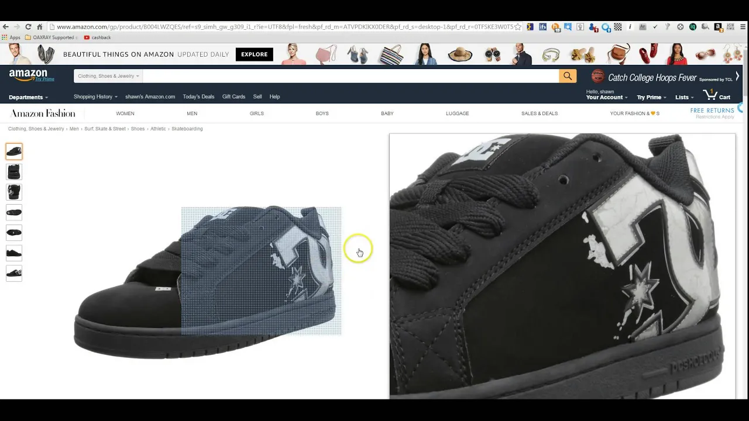The width and height of the screenshot is (749, 421).
Task: Click the EXPLORE button in the banner
Action: coord(255,54)
